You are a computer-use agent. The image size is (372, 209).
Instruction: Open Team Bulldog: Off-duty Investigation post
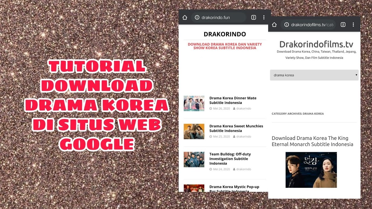click(230, 159)
